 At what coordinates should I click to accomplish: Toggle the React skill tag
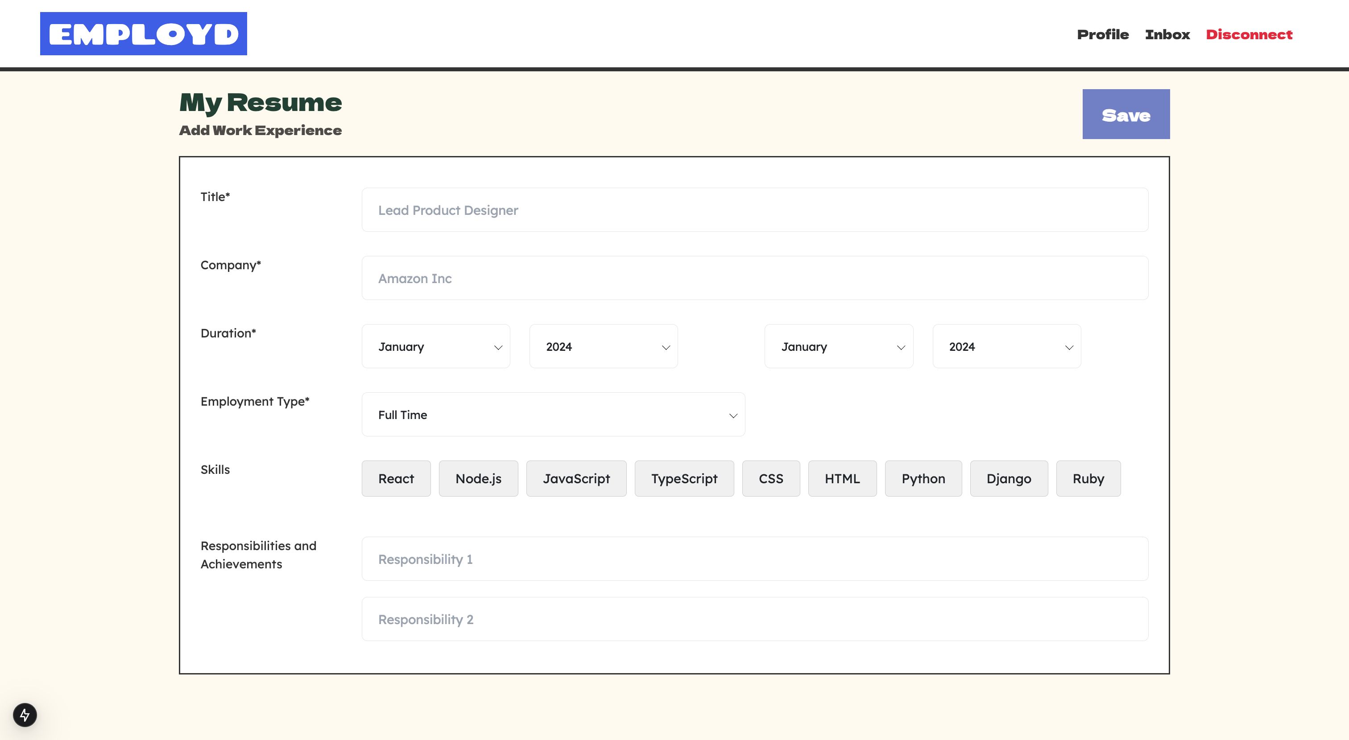point(396,478)
